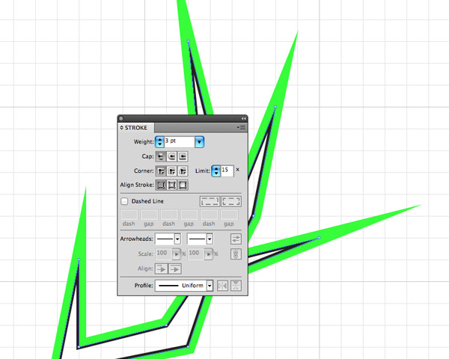
Task: Adjust the Weight stepper arrows
Action: tap(159, 141)
